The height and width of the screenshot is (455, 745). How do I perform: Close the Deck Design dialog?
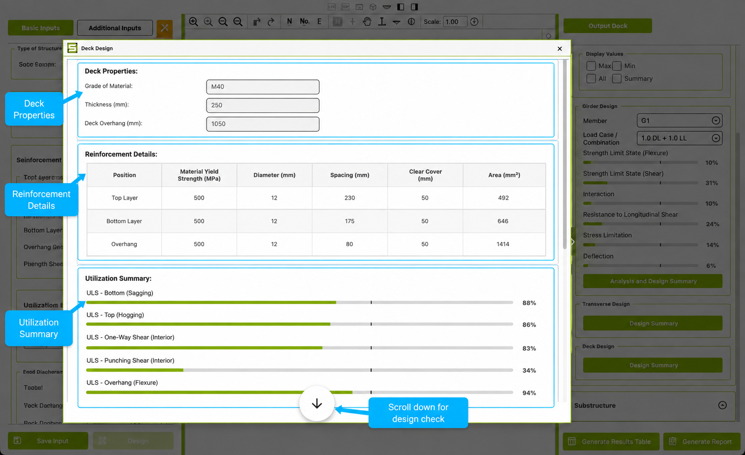pyautogui.click(x=560, y=49)
